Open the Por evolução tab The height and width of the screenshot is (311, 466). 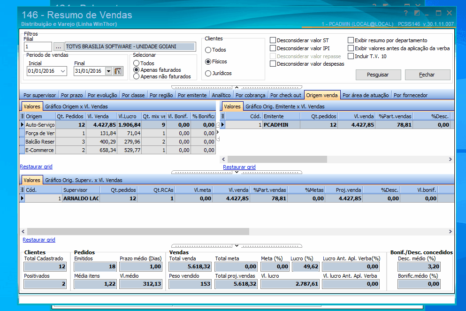coord(102,95)
